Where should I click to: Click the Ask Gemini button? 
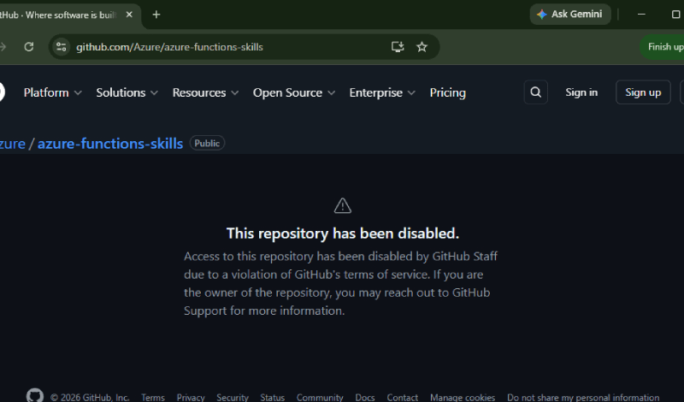click(570, 15)
